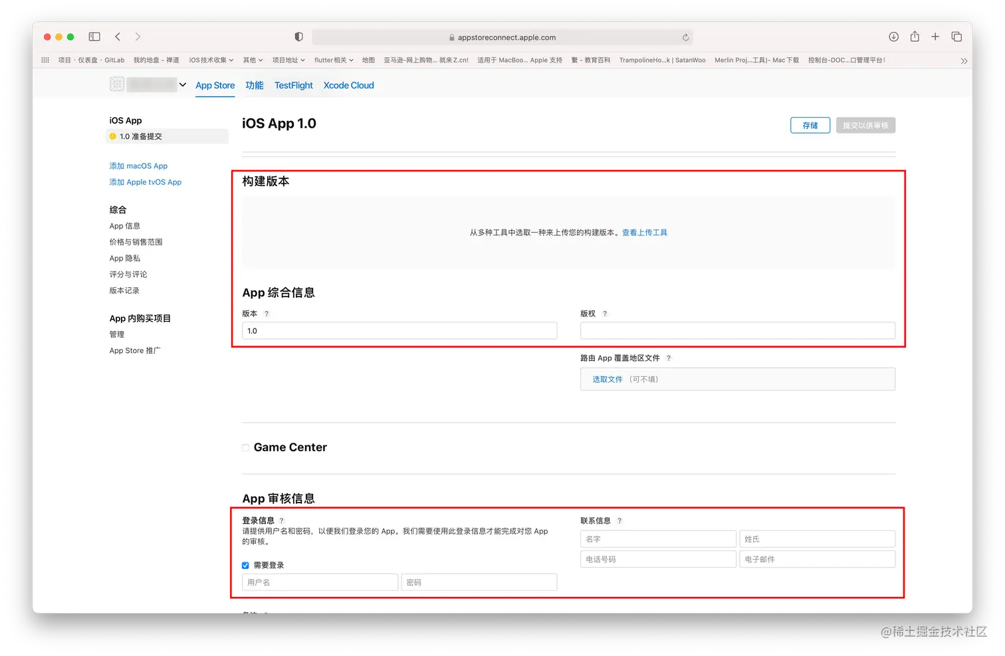Click the 用户名 input field
The image size is (1005, 656).
[320, 583]
